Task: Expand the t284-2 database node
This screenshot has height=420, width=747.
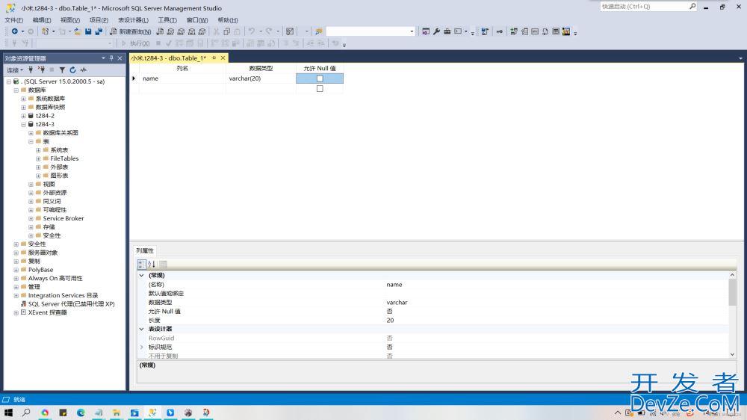Action: click(x=23, y=116)
